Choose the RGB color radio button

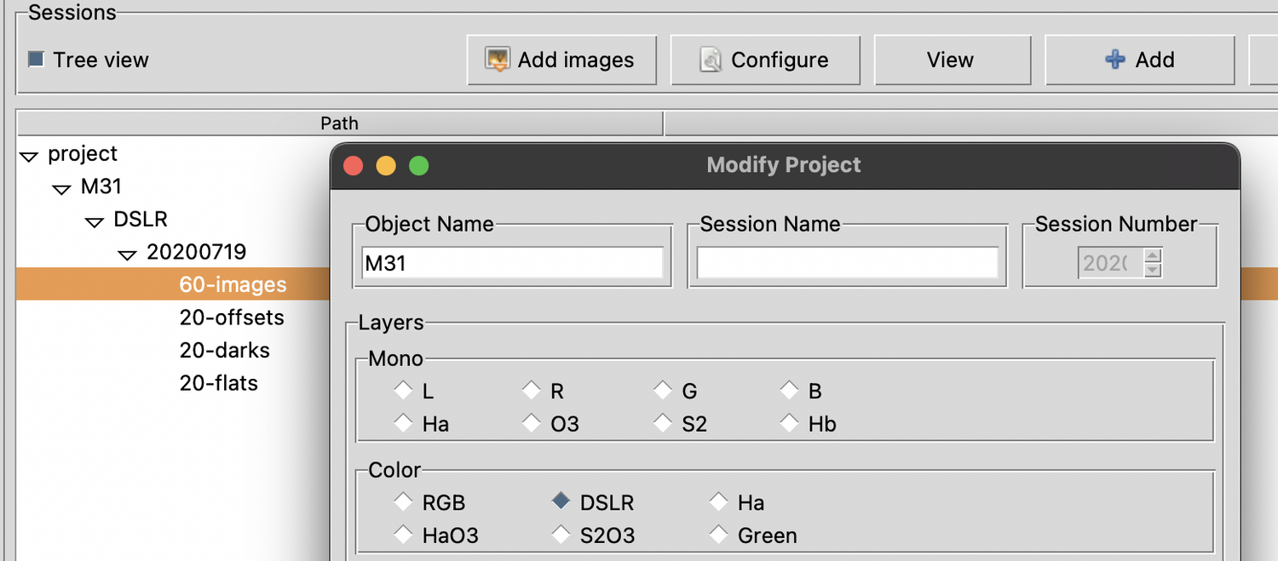pyautogui.click(x=403, y=502)
